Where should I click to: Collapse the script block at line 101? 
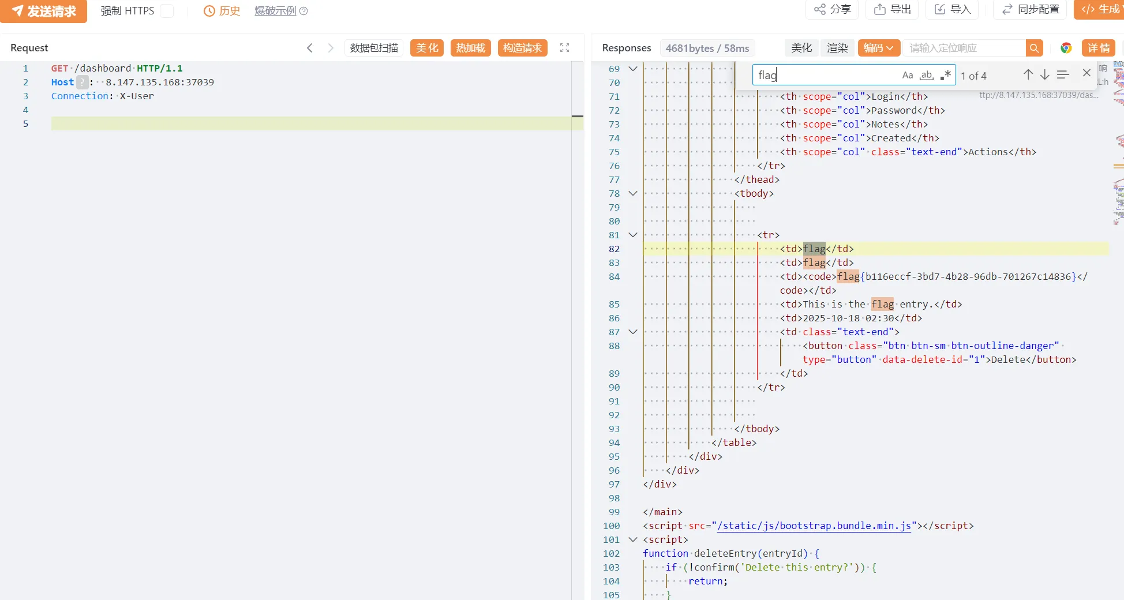coord(633,539)
